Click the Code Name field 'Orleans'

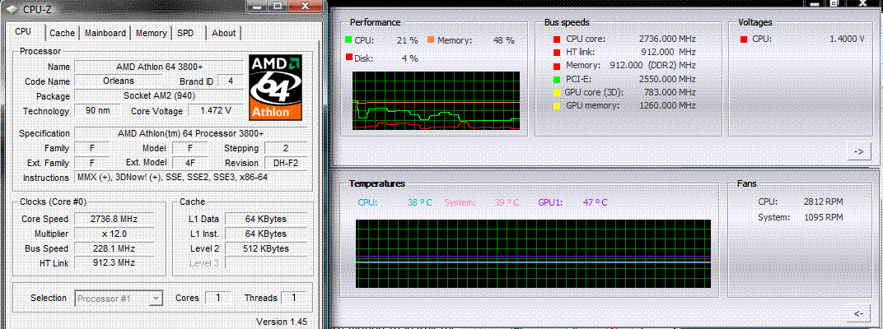119,81
